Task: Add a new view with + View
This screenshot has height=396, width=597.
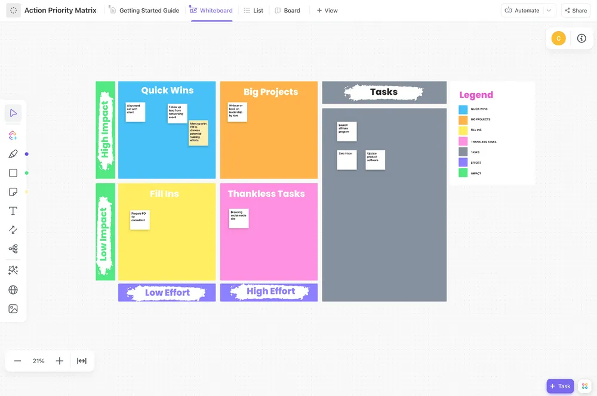Action: (327, 11)
